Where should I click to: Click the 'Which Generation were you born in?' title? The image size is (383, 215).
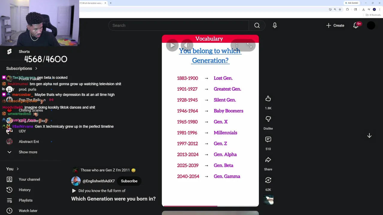[x=113, y=199]
